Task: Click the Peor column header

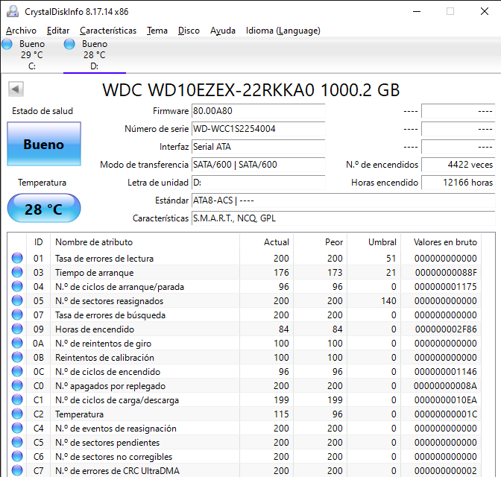Action: pos(320,242)
